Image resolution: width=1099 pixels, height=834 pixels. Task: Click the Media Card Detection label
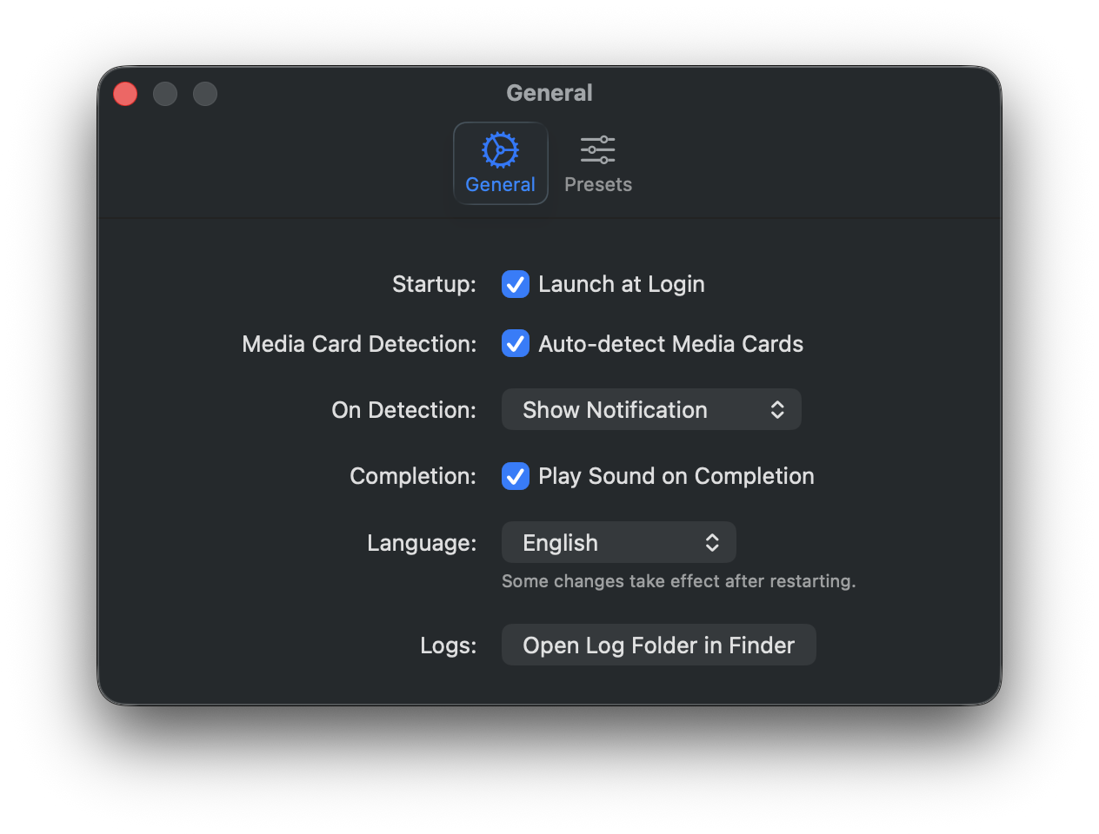pyautogui.click(x=358, y=343)
